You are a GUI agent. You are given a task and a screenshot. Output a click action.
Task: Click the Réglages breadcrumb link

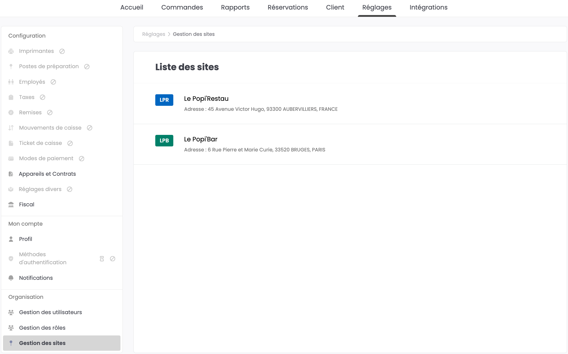(x=154, y=34)
